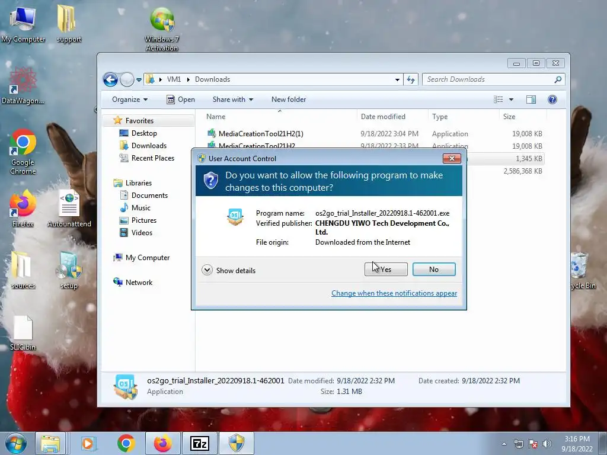This screenshot has width=607, height=455.
Task: Close the User Account Control dialog
Action: (x=452, y=158)
